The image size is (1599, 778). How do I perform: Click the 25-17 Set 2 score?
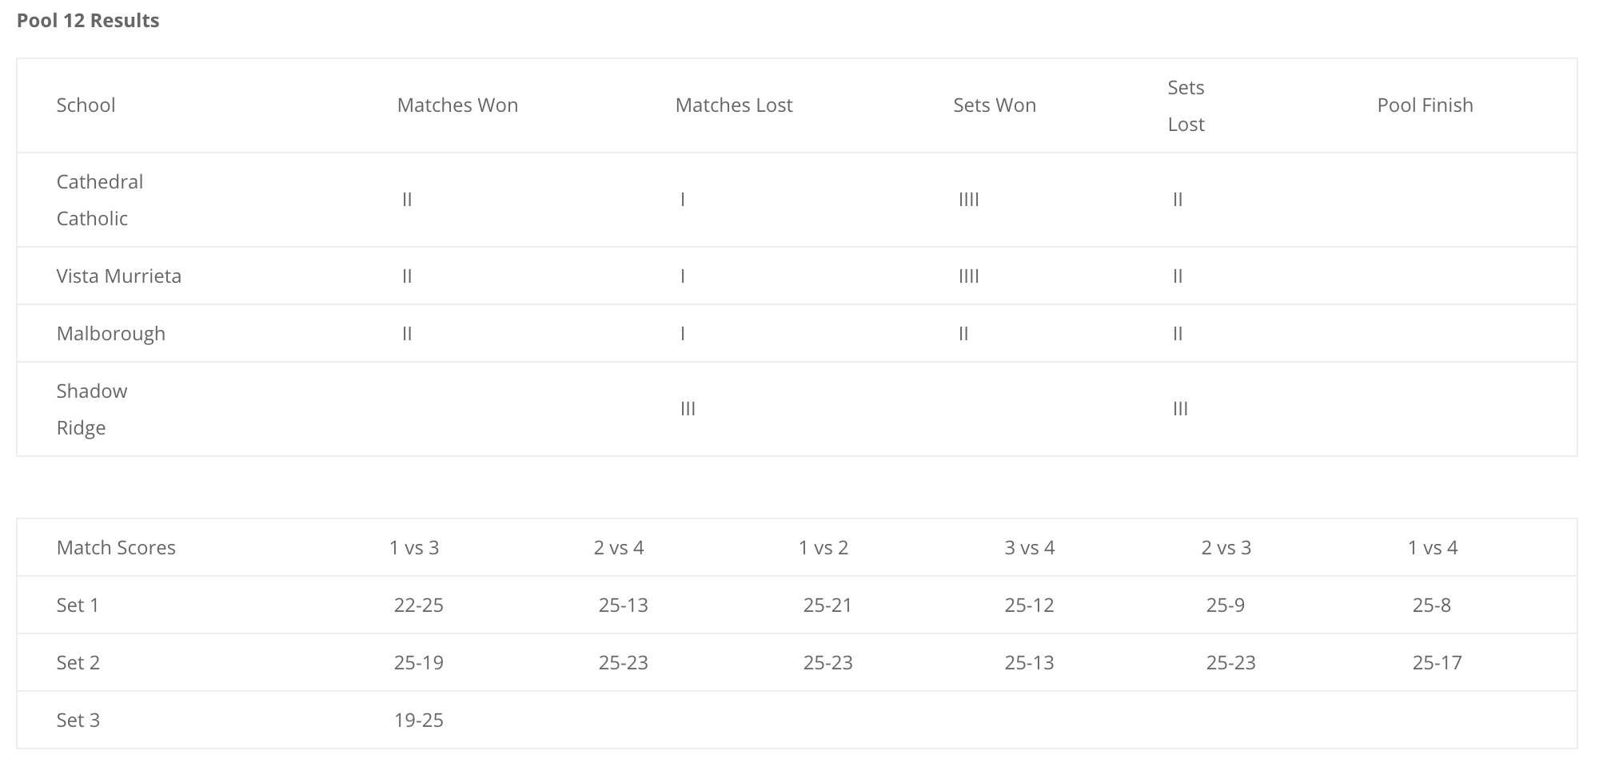(1437, 663)
